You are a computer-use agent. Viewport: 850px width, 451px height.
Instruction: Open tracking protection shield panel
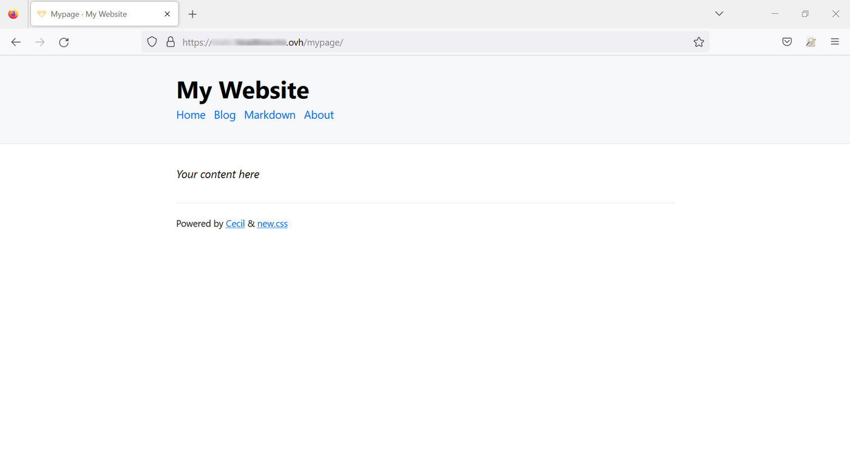pos(152,42)
